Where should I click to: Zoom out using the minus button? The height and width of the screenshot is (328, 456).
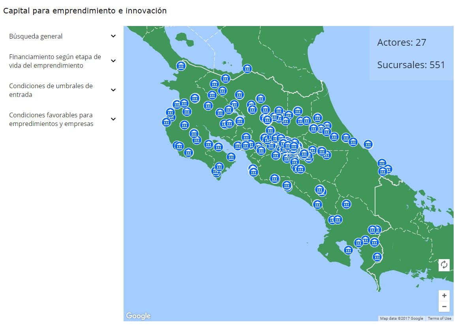(x=444, y=306)
